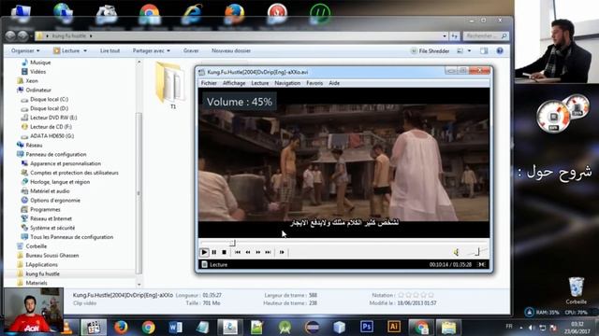Click the elapsed time display 00:10:14 / 01:35:28
The width and height of the screenshot is (599, 336).
(450, 264)
